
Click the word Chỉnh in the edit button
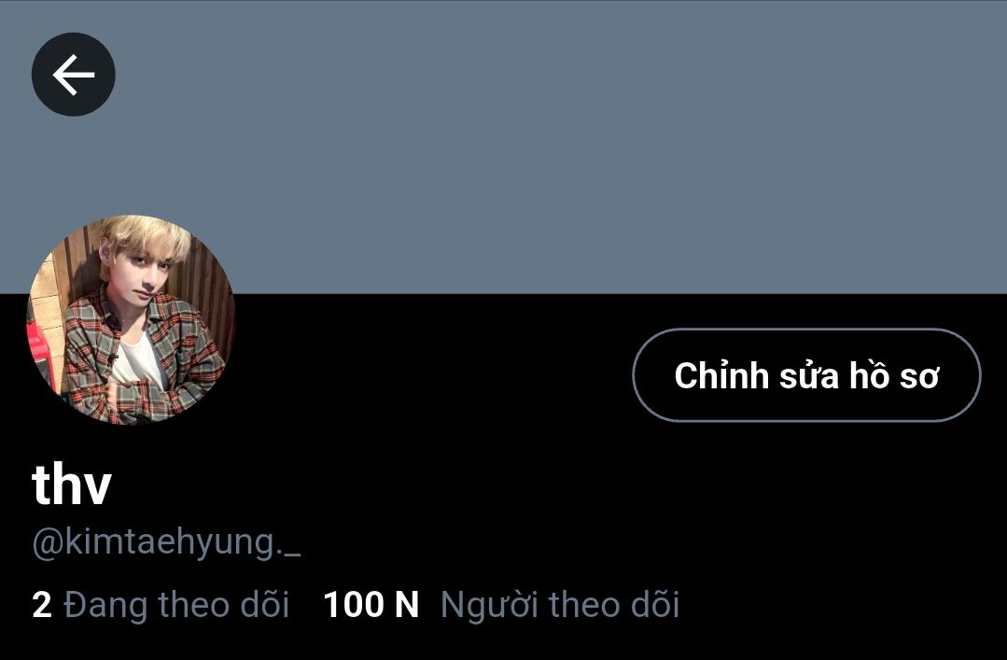click(x=721, y=375)
